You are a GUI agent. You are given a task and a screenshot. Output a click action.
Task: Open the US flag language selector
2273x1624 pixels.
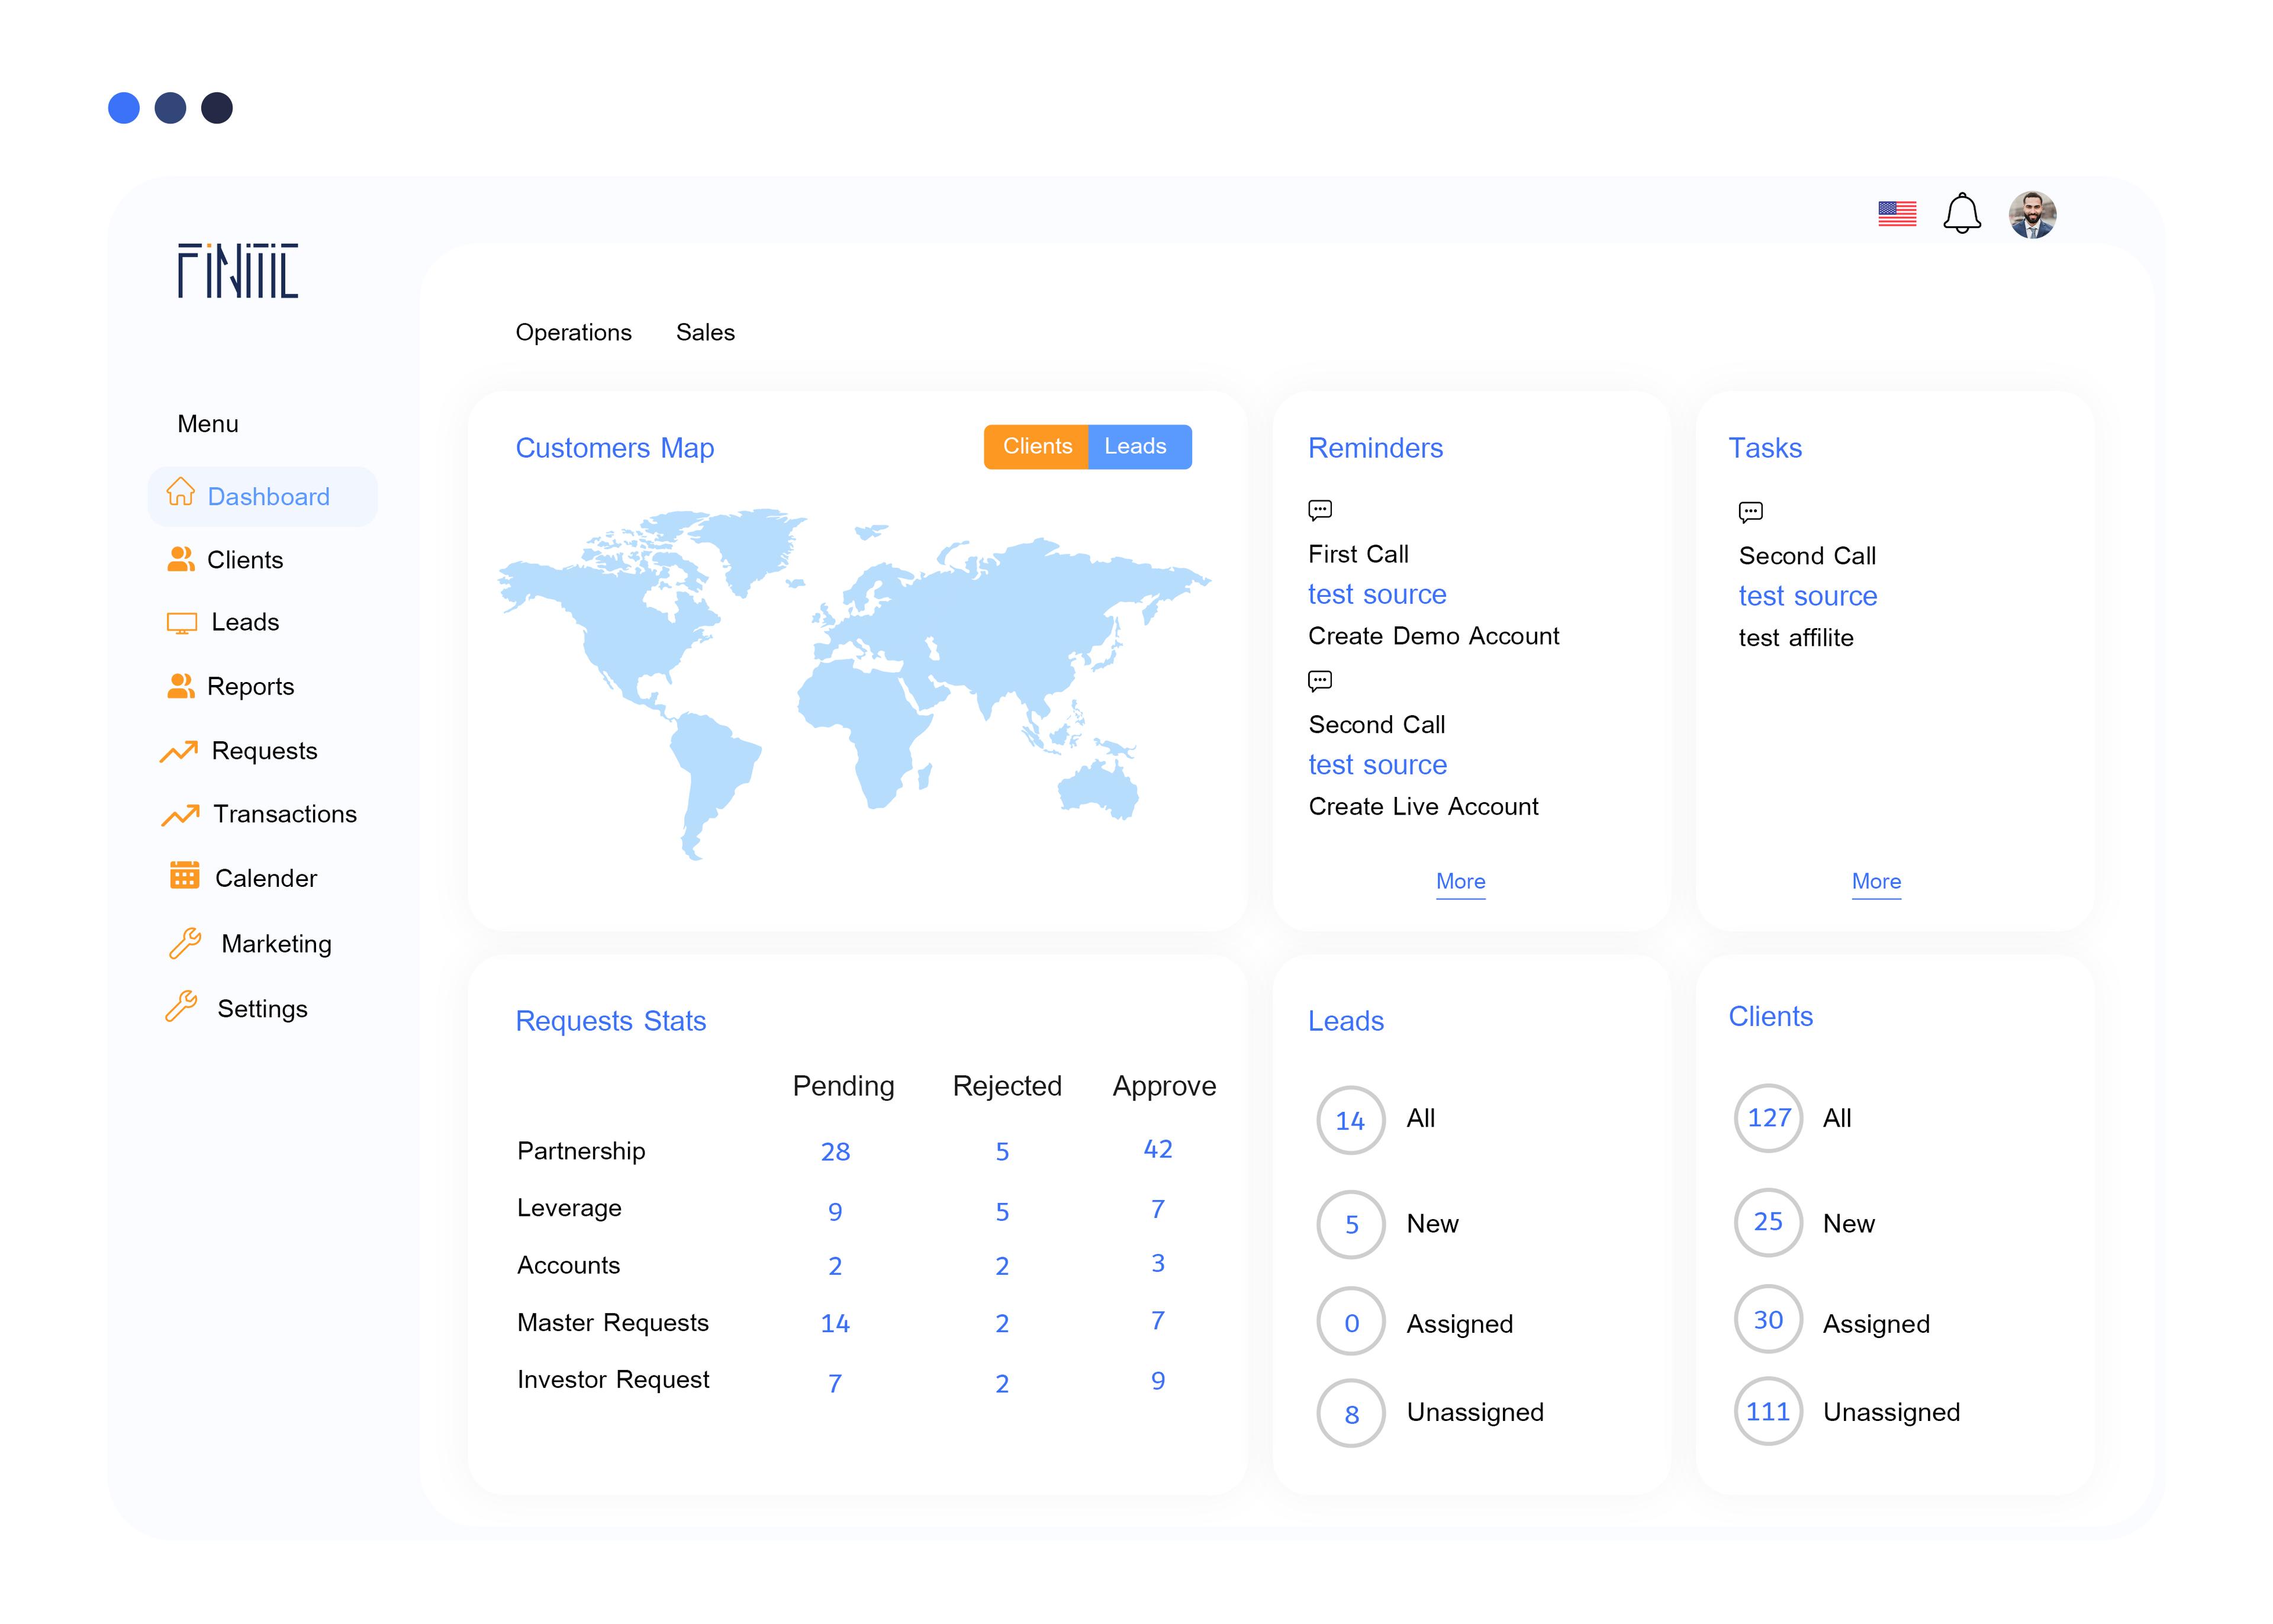point(1896,213)
